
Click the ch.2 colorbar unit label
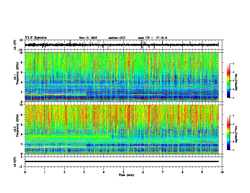236,134
